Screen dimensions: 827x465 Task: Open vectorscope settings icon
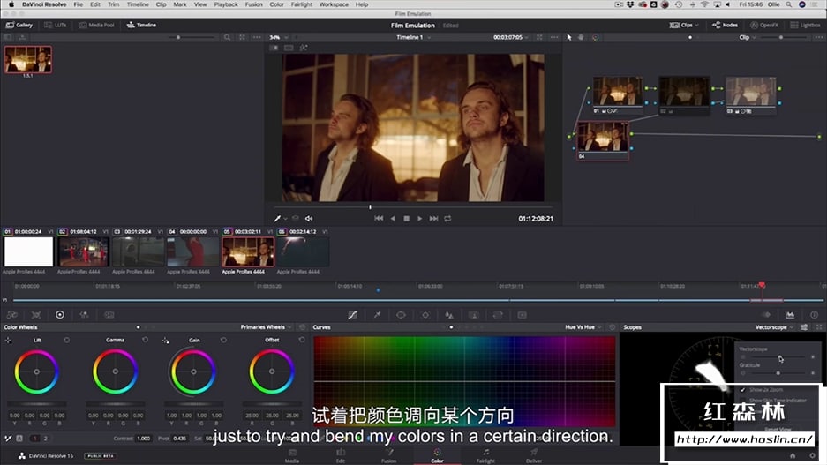click(x=804, y=327)
